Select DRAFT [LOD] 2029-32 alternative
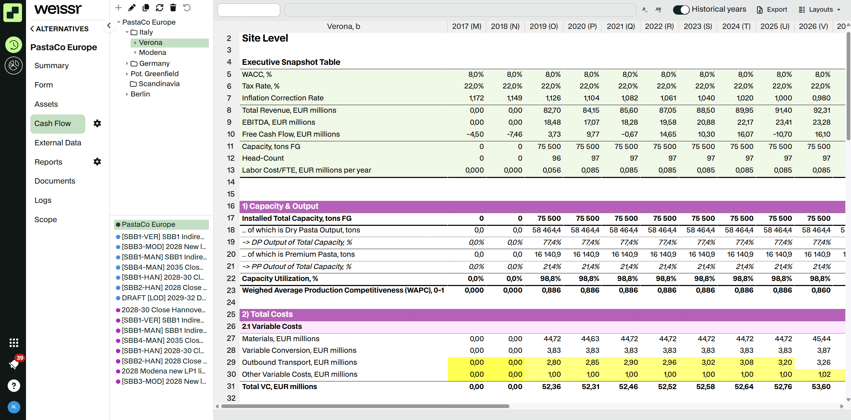This screenshot has width=851, height=420. [x=161, y=298]
